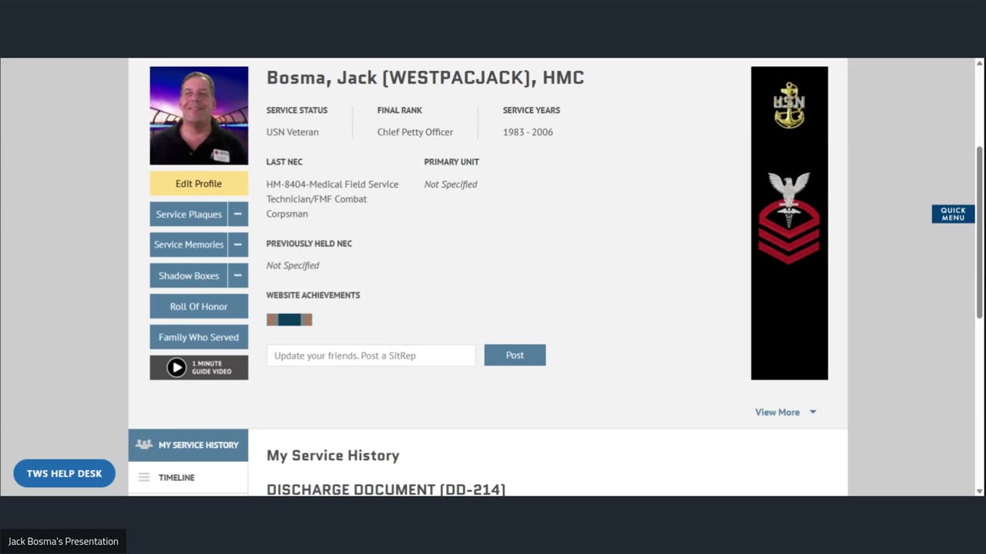The image size is (986, 554).
Task: Click the SitRep update text field
Action: [x=371, y=355]
